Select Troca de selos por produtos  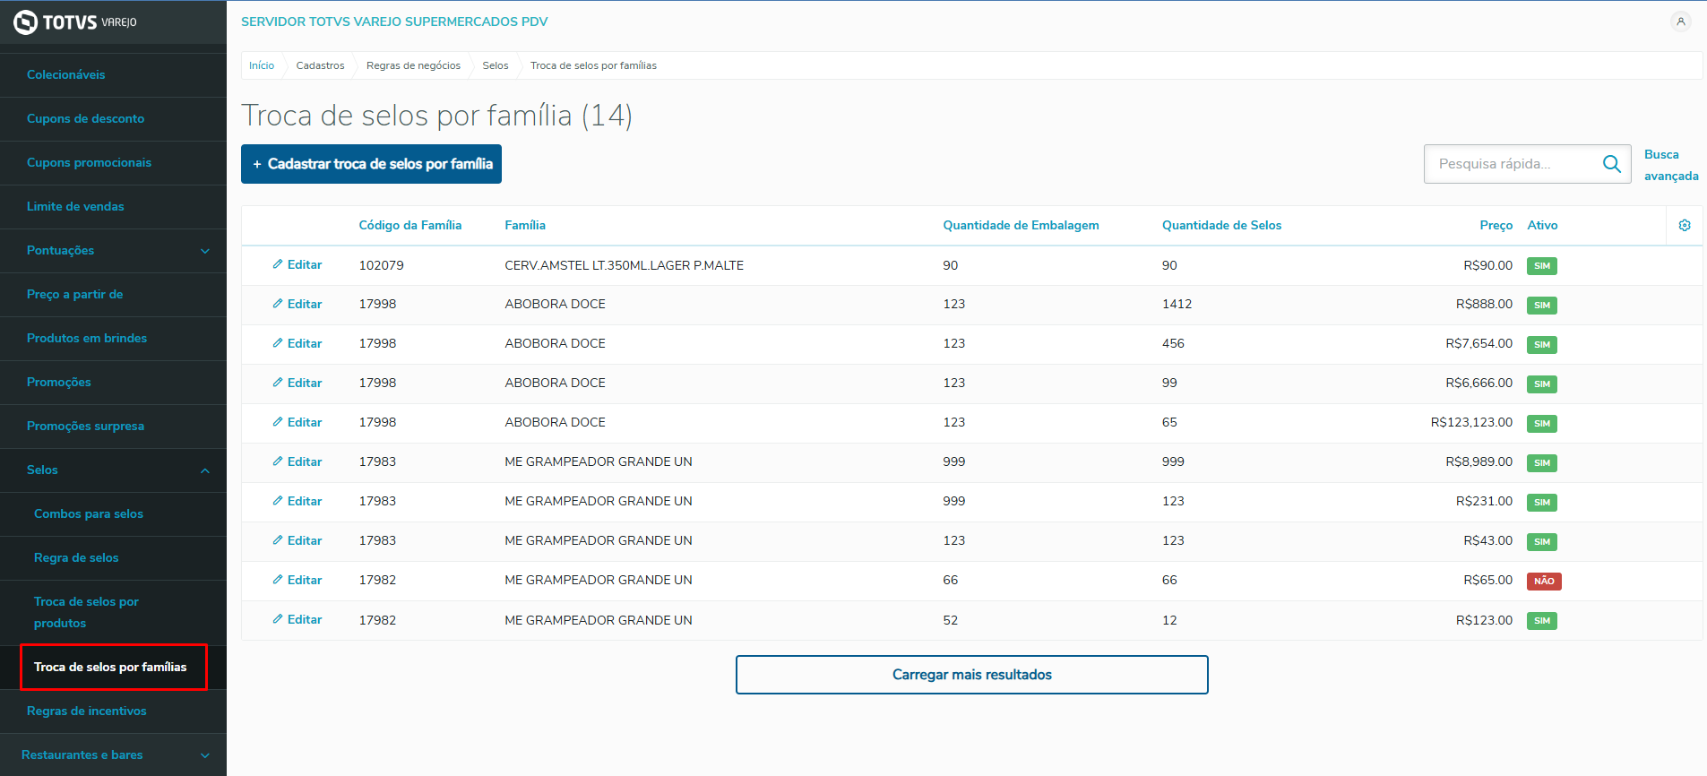coord(87,613)
